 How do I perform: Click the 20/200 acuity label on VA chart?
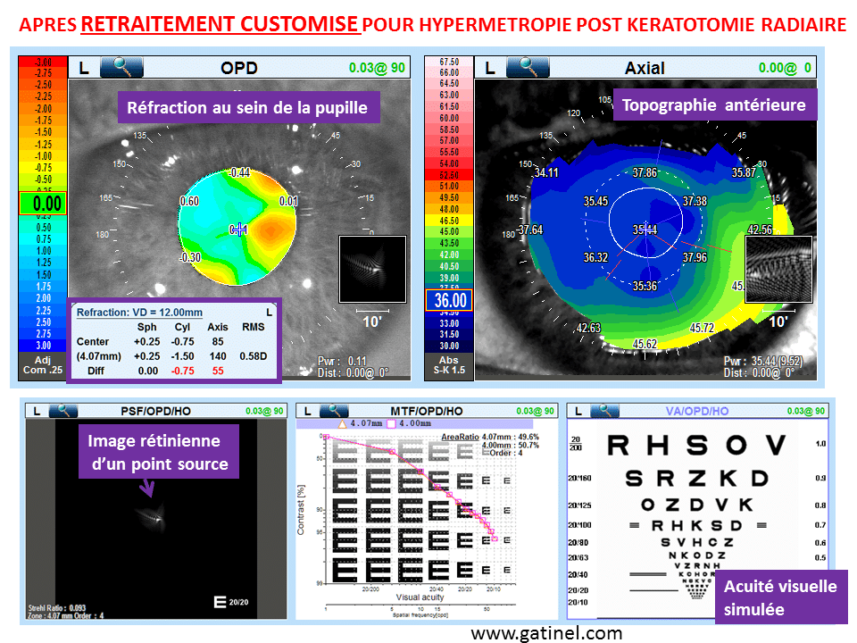[576, 444]
